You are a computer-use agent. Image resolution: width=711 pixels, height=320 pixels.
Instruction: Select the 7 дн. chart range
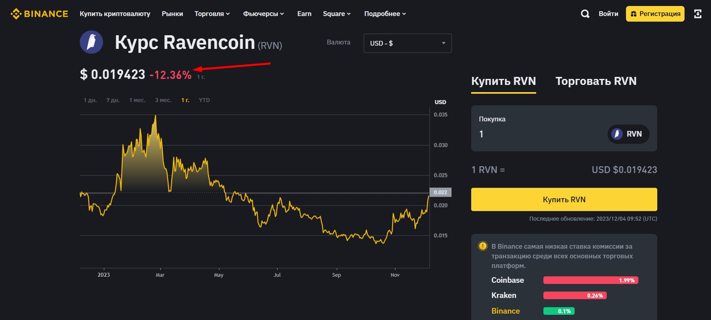click(113, 100)
